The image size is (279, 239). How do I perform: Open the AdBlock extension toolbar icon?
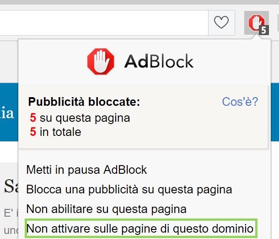(x=257, y=23)
